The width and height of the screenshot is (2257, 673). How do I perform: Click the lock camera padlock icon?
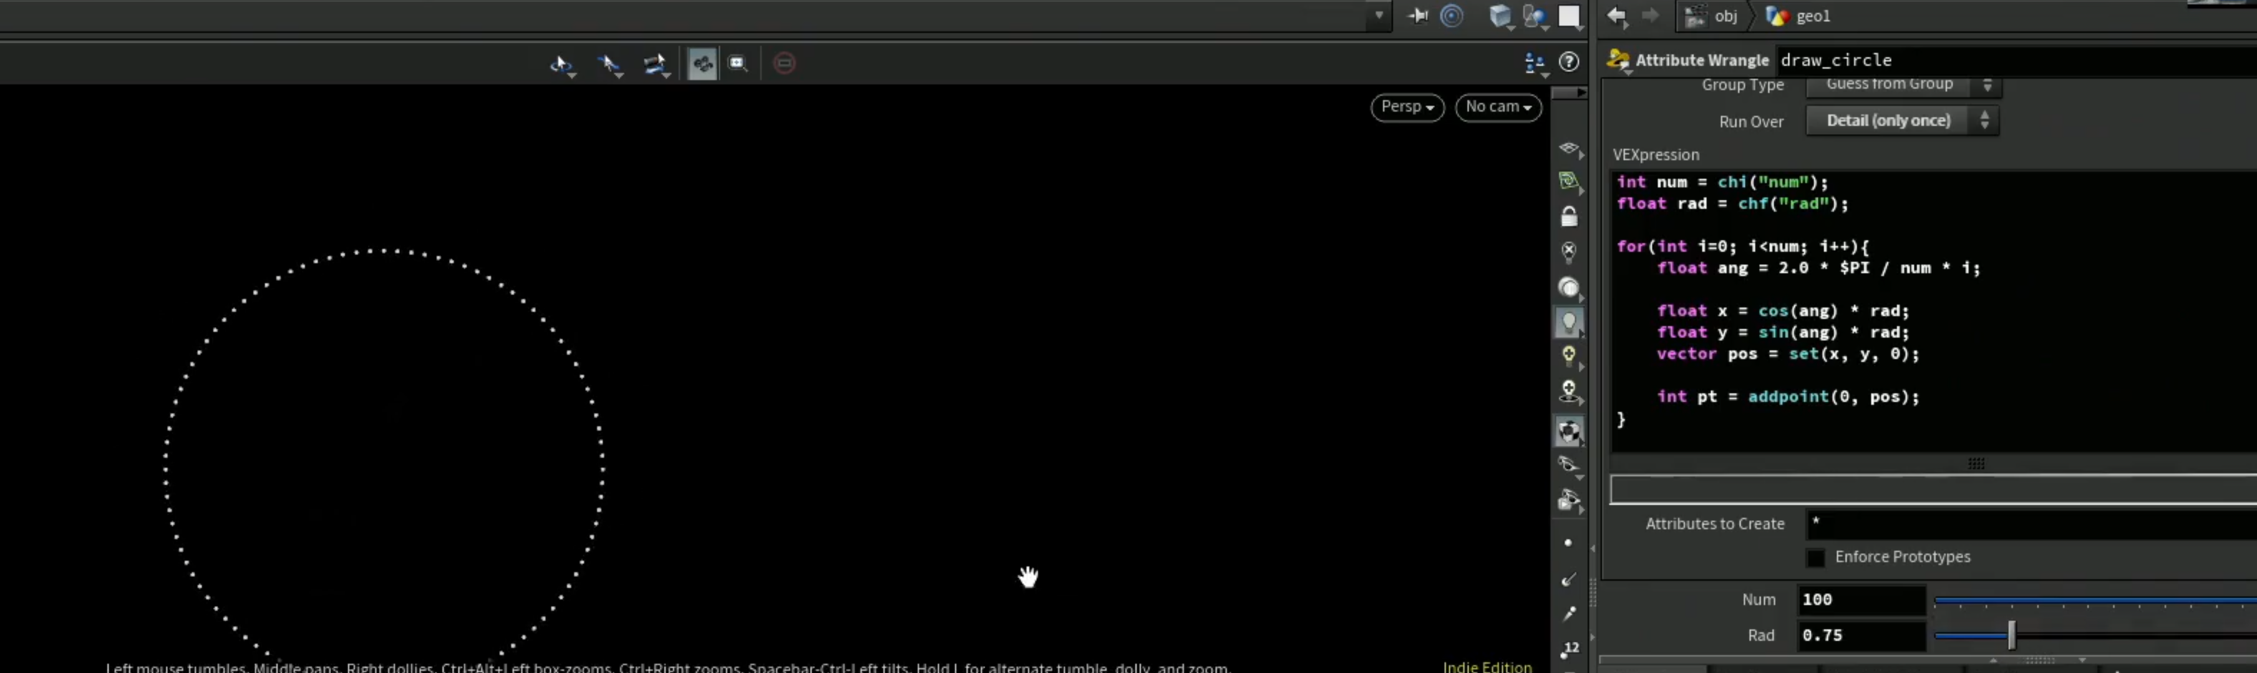tap(1568, 216)
